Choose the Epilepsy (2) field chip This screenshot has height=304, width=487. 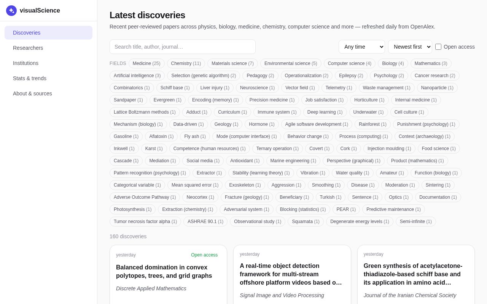pos(351,76)
